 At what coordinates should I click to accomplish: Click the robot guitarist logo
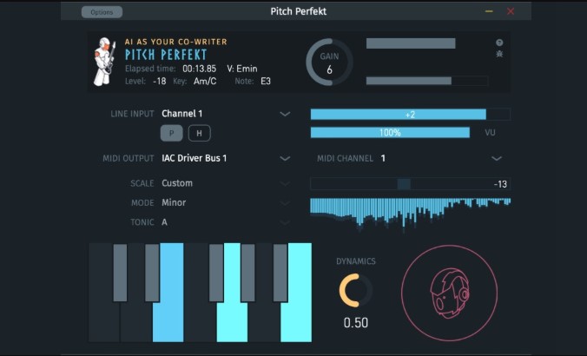pyautogui.click(x=104, y=62)
